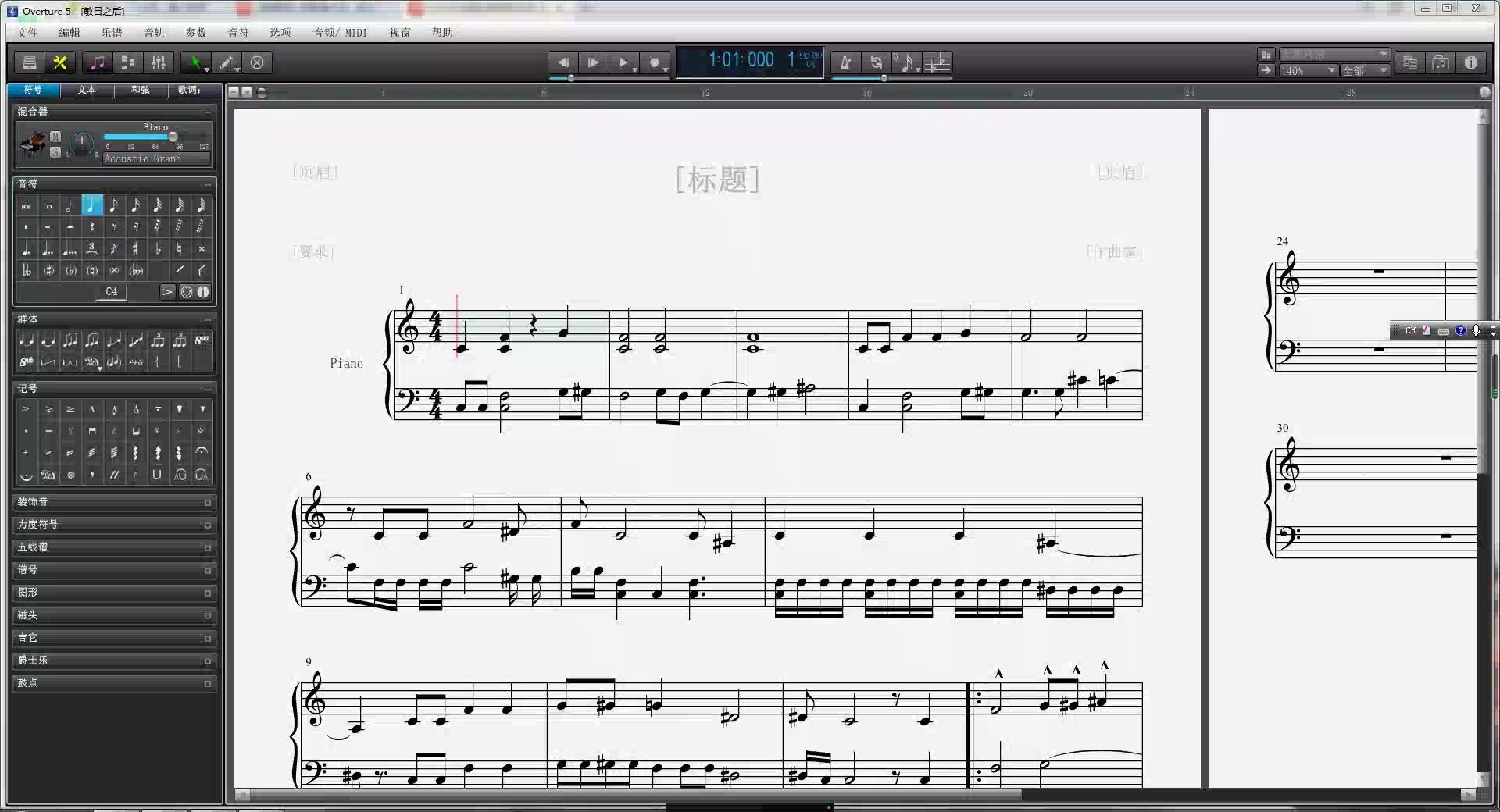This screenshot has height=812, width=1500.
Task: Select the flat accidental symbol
Action: pos(157,249)
